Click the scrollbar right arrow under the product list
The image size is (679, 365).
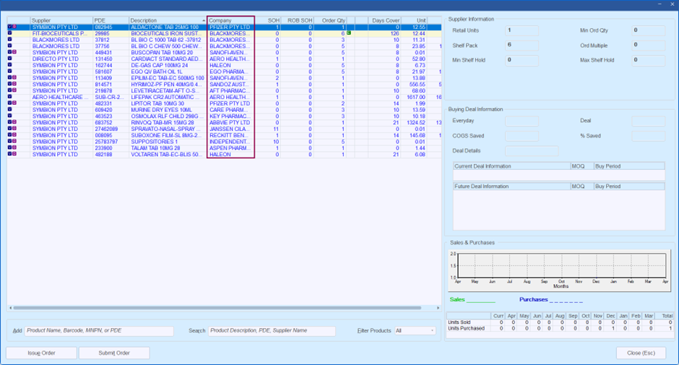(x=438, y=308)
